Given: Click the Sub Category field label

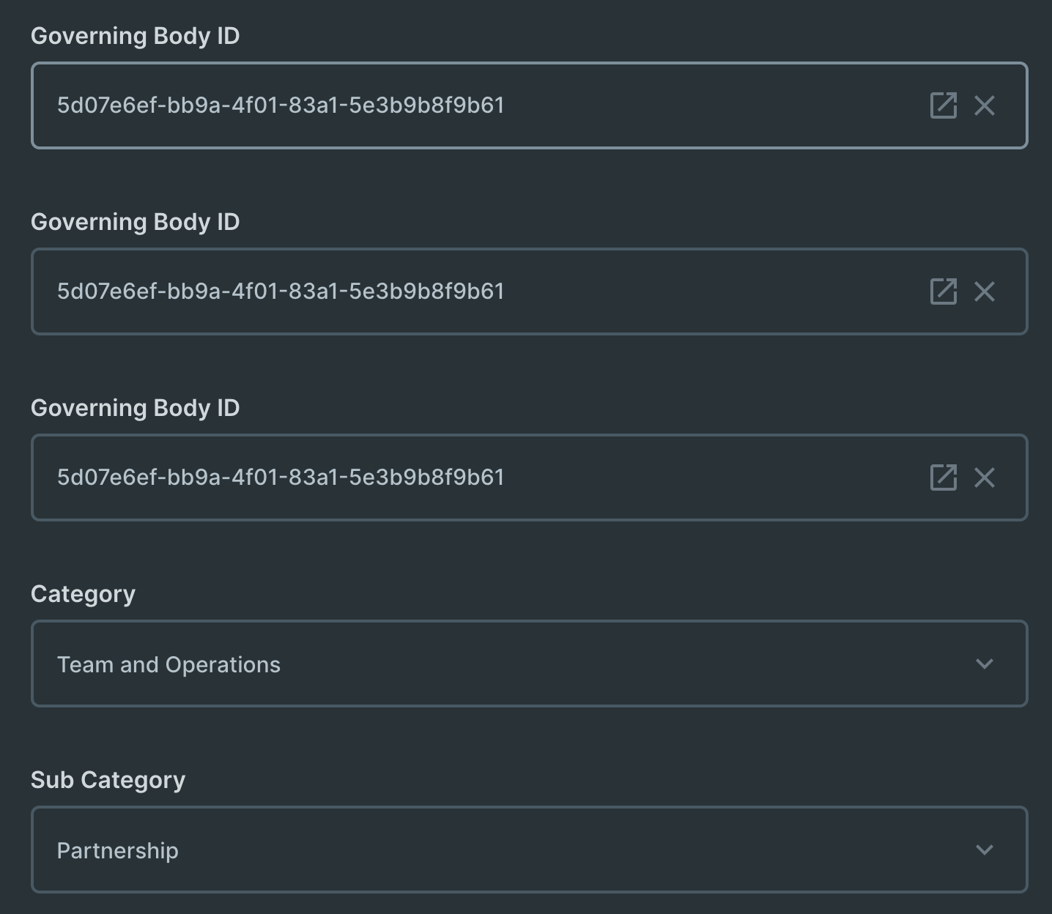Looking at the screenshot, I should pos(108,780).
